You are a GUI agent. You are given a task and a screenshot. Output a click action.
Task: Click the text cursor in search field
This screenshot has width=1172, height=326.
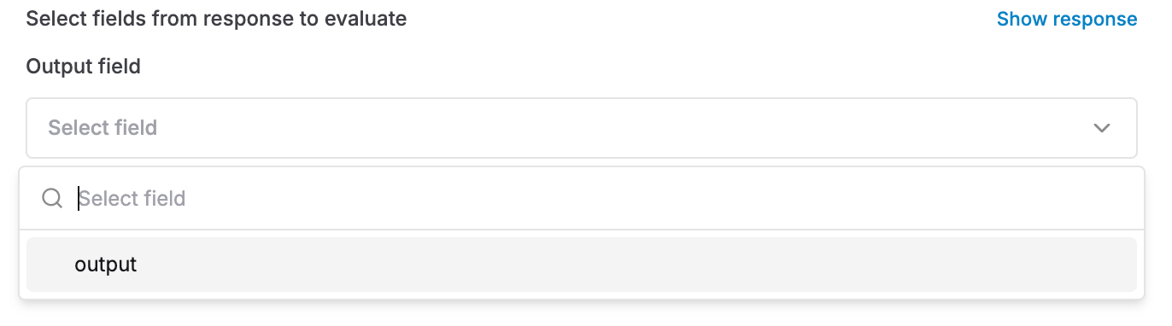pos(79,199)
